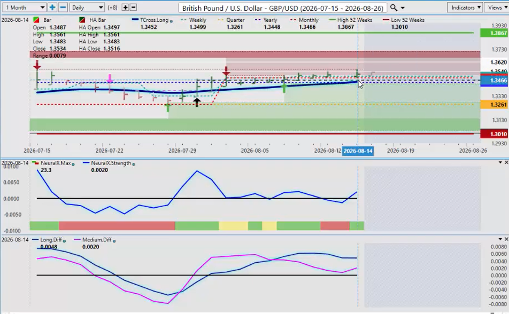Click the HA Bar legend icon
This screenshot has width=509, height=314.
pyautogui.click(x=82, y=20)
